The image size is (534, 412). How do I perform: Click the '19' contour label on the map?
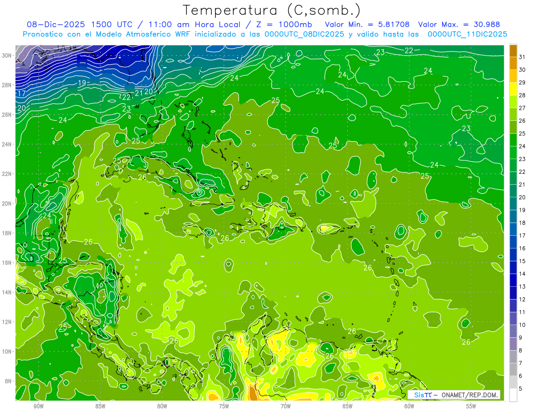point(82,83)
